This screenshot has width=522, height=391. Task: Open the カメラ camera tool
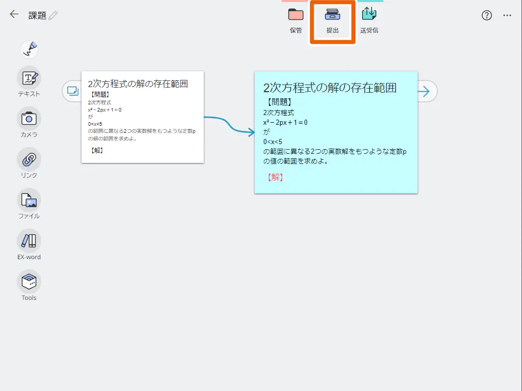click(x=29, y=118)
